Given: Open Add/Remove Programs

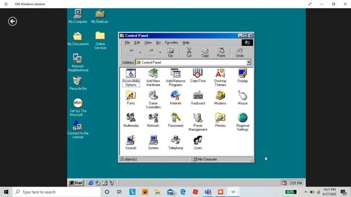Looking at the screenshot, I should coord(175,78).
